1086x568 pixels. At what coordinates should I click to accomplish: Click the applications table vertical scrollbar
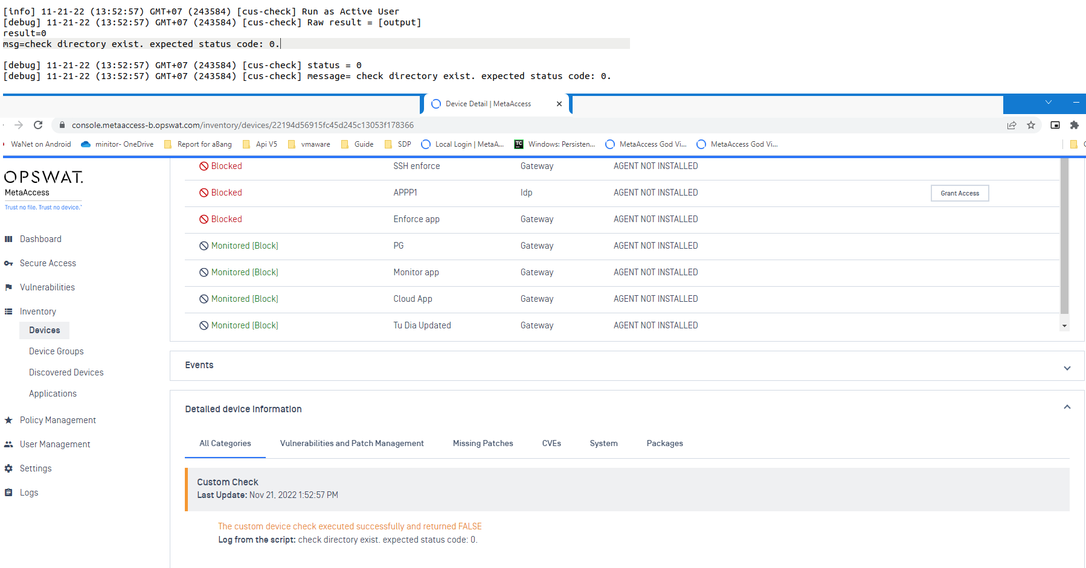coord(1064,235)
